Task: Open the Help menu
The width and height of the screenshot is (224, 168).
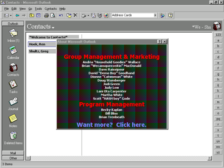Action: pos(62,9)
